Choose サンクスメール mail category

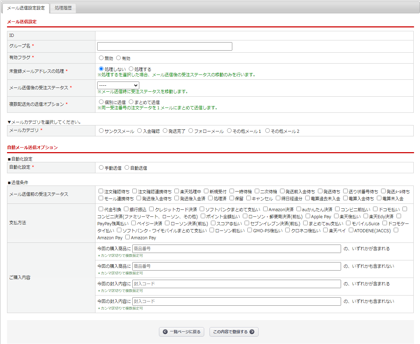click(x=101, y=131)
